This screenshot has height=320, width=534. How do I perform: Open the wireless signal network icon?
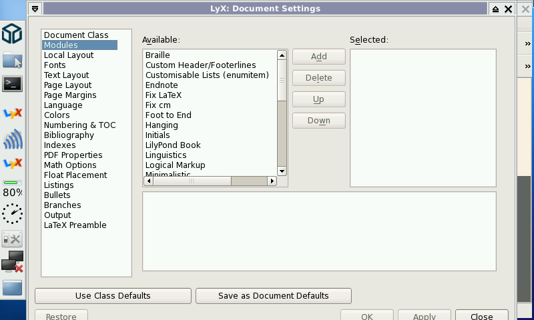click(13, 139)
